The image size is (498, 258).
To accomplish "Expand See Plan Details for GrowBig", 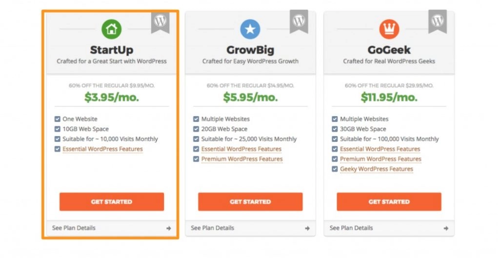I will pyautogui.click(x=250, y=228).
